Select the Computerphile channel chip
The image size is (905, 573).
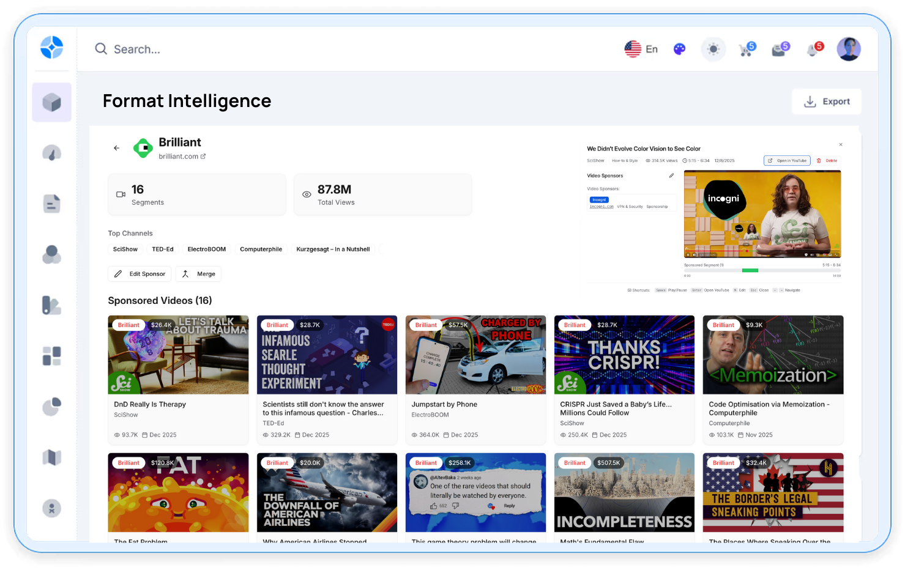point(261,249)
